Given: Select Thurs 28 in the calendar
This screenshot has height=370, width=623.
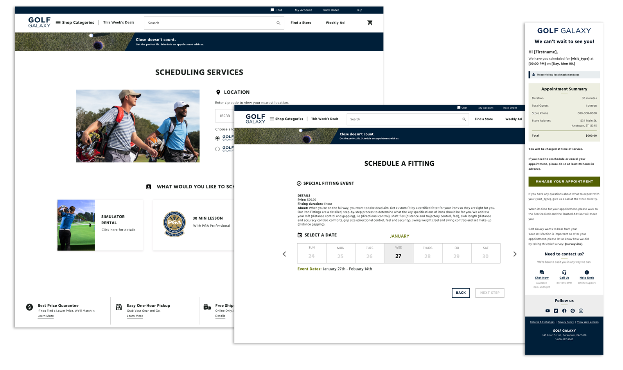Looking at the screenshot, I should (x=427, y=253).
